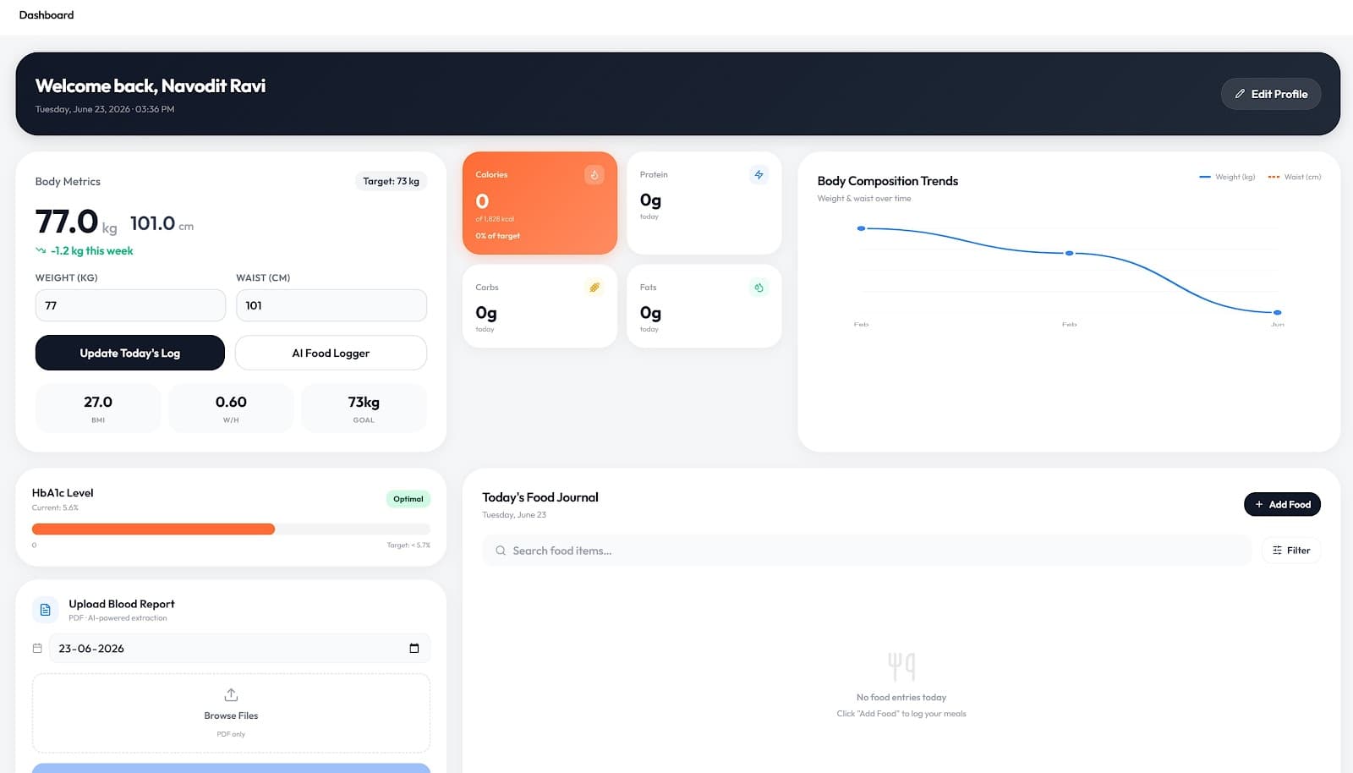Click the droplet icon on Fats card
Screen dimensions: 1353x773
tap(759, 288)
